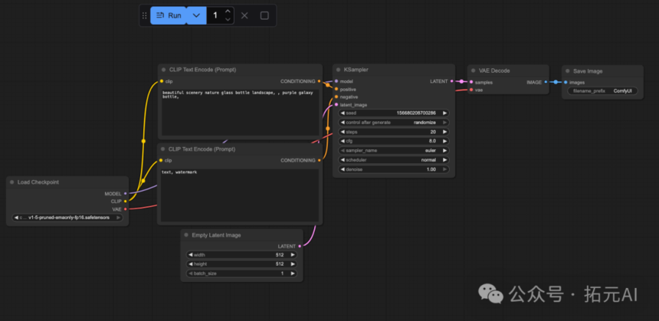Collapse the second CLIP Text Encode node

click(x=163, y=149)
